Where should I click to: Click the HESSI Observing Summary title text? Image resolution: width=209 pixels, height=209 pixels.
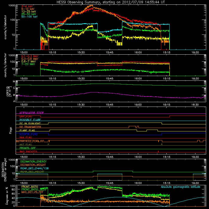(111, 2)
